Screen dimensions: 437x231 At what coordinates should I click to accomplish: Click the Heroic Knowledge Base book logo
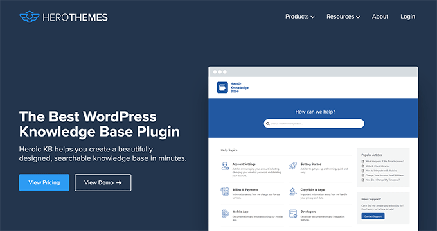coord(222,87)
